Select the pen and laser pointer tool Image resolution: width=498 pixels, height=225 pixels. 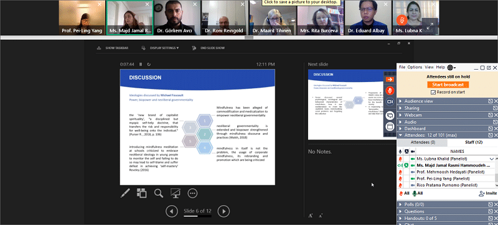point(125,193)
